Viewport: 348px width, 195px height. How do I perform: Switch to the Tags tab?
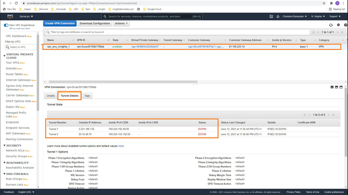pos(87,96)
